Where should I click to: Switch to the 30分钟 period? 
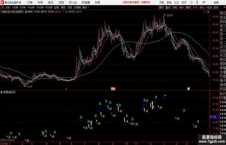tap(40, 7)
